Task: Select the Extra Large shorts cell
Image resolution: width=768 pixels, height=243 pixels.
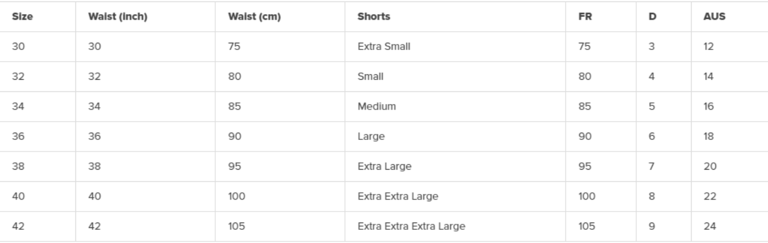Action: [x=384, y=166]
